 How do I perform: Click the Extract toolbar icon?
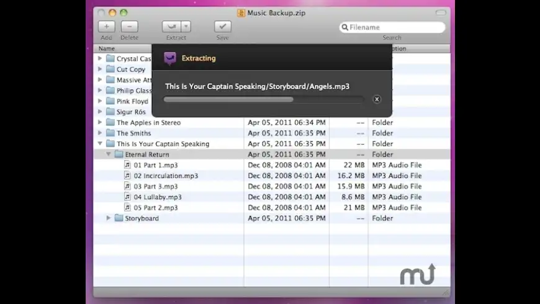point(171,27)
